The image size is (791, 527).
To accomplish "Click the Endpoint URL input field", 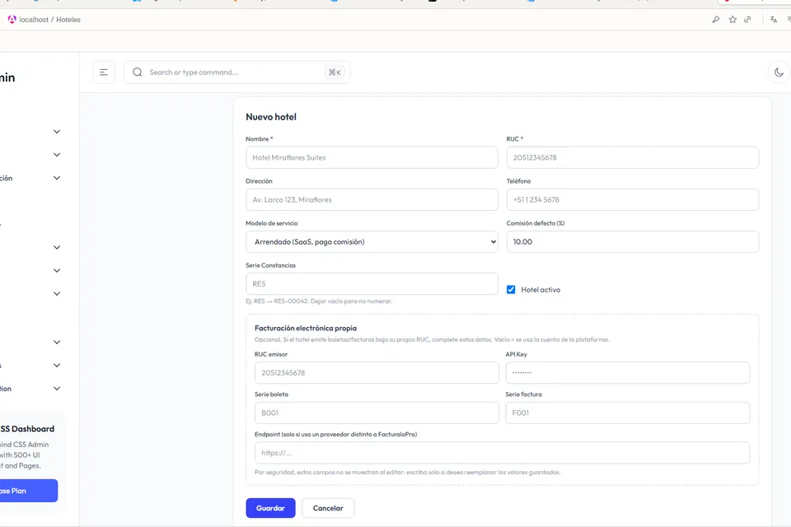I will tap(502, 453).
